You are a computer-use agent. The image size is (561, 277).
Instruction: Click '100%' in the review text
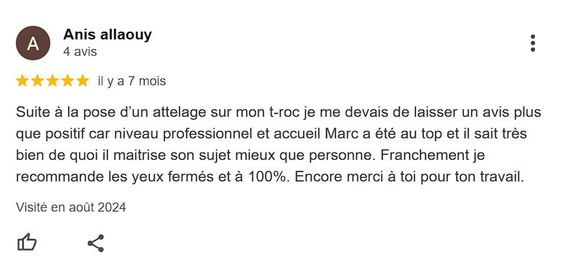pos(268,177)
